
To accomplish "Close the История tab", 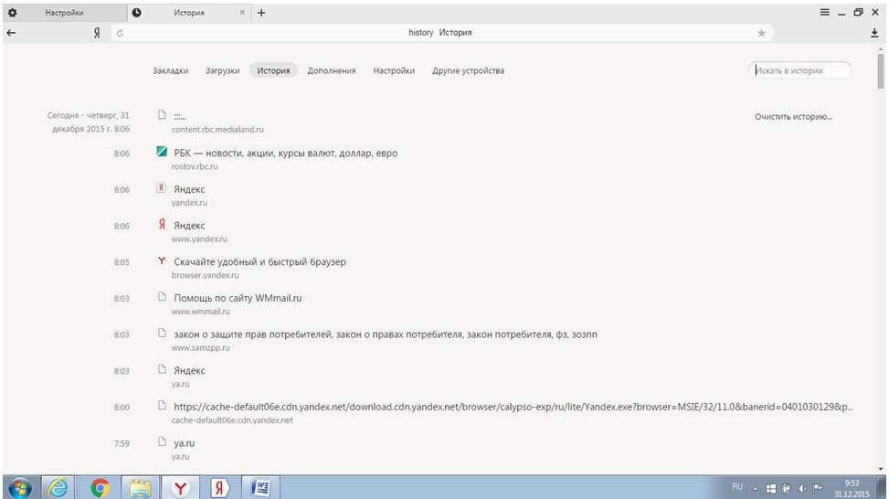I will (242, 13).
